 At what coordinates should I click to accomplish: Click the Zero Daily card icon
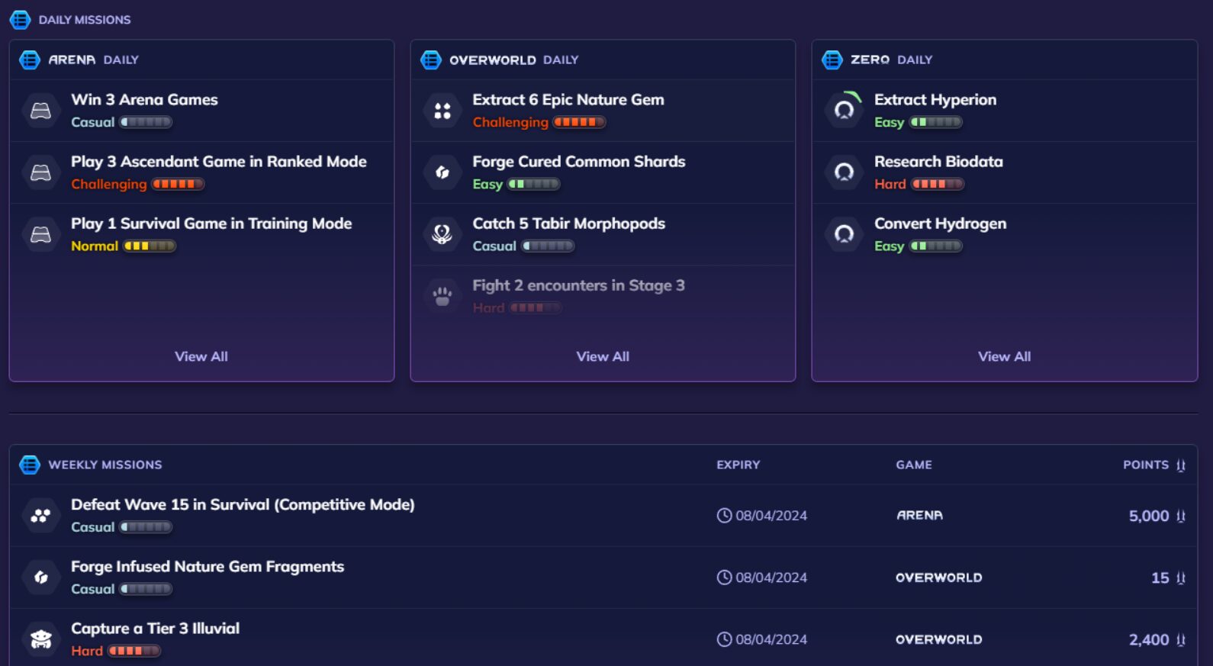pos(832,60)
